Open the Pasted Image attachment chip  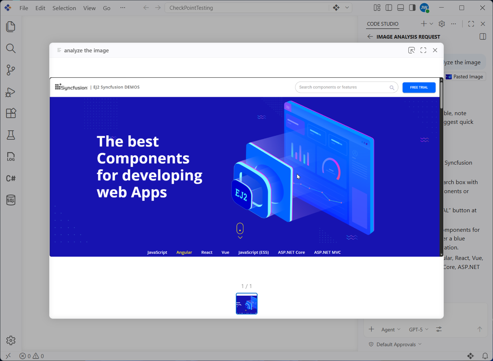coord(465,77)
